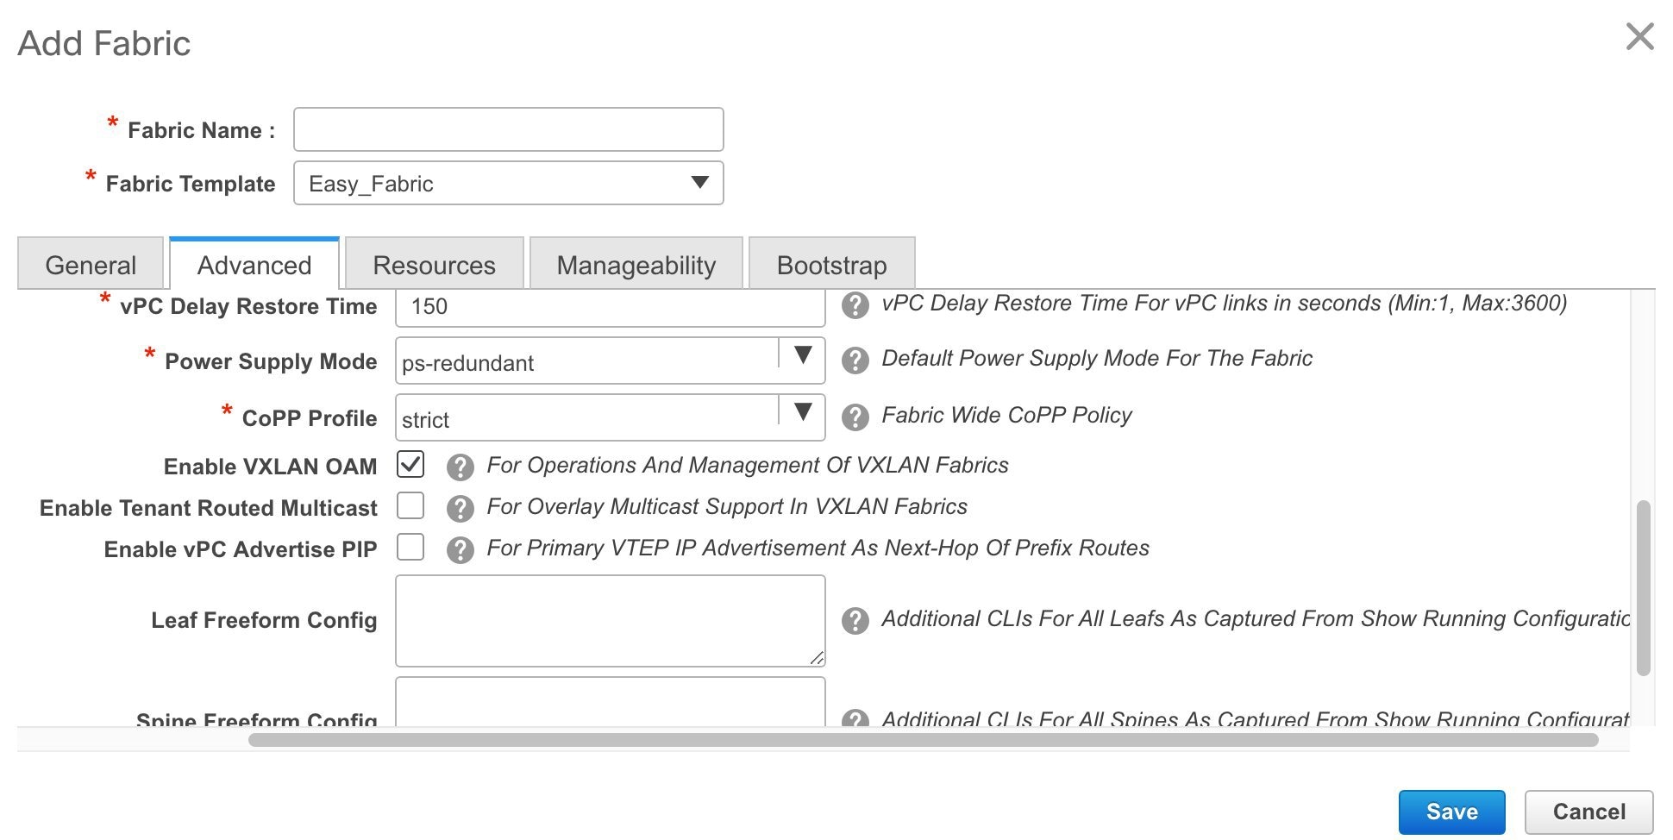Close the Add Fabric dialog with X
Screen dimensions: 1673x840
(x=1639, y=37)
